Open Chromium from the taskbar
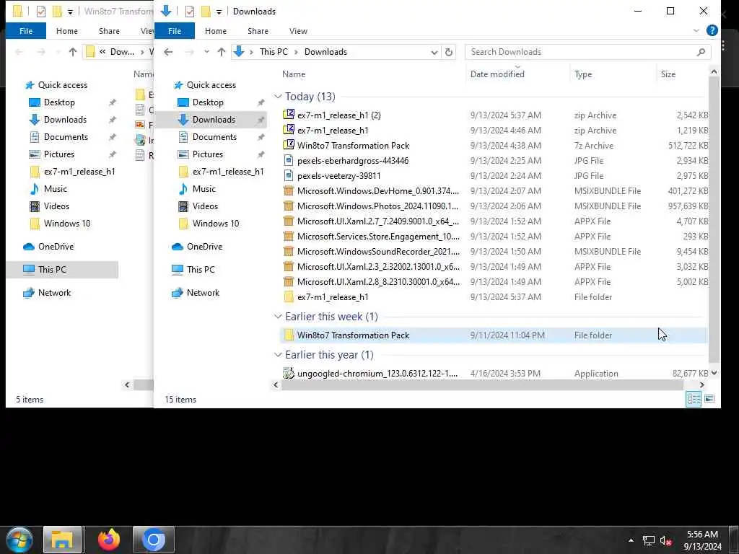 point(153,540)
